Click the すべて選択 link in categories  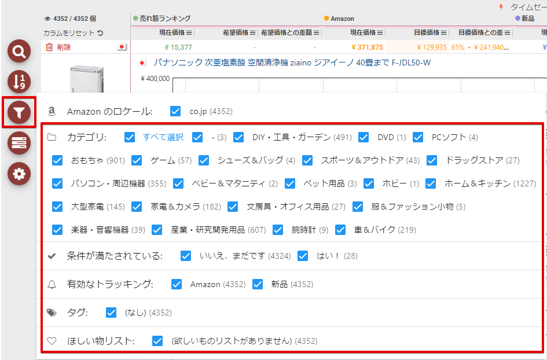[163, 137]
